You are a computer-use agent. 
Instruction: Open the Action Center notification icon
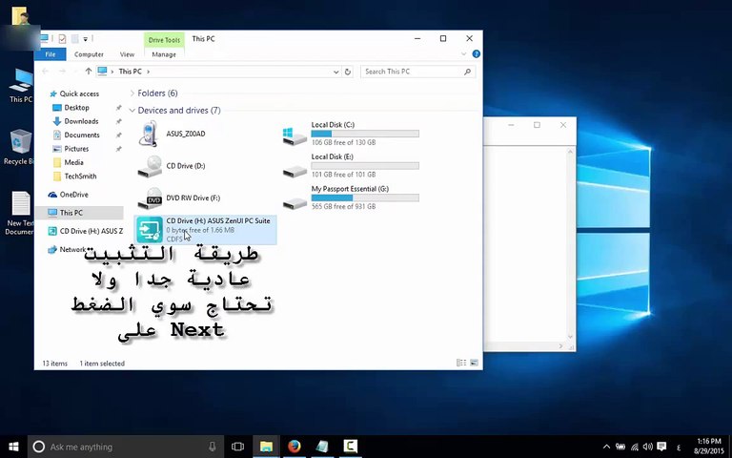coord(661,447)
